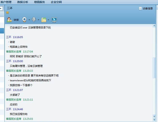Click the message 电脑装上后特快
158x122 pixels.
(19, 47)
